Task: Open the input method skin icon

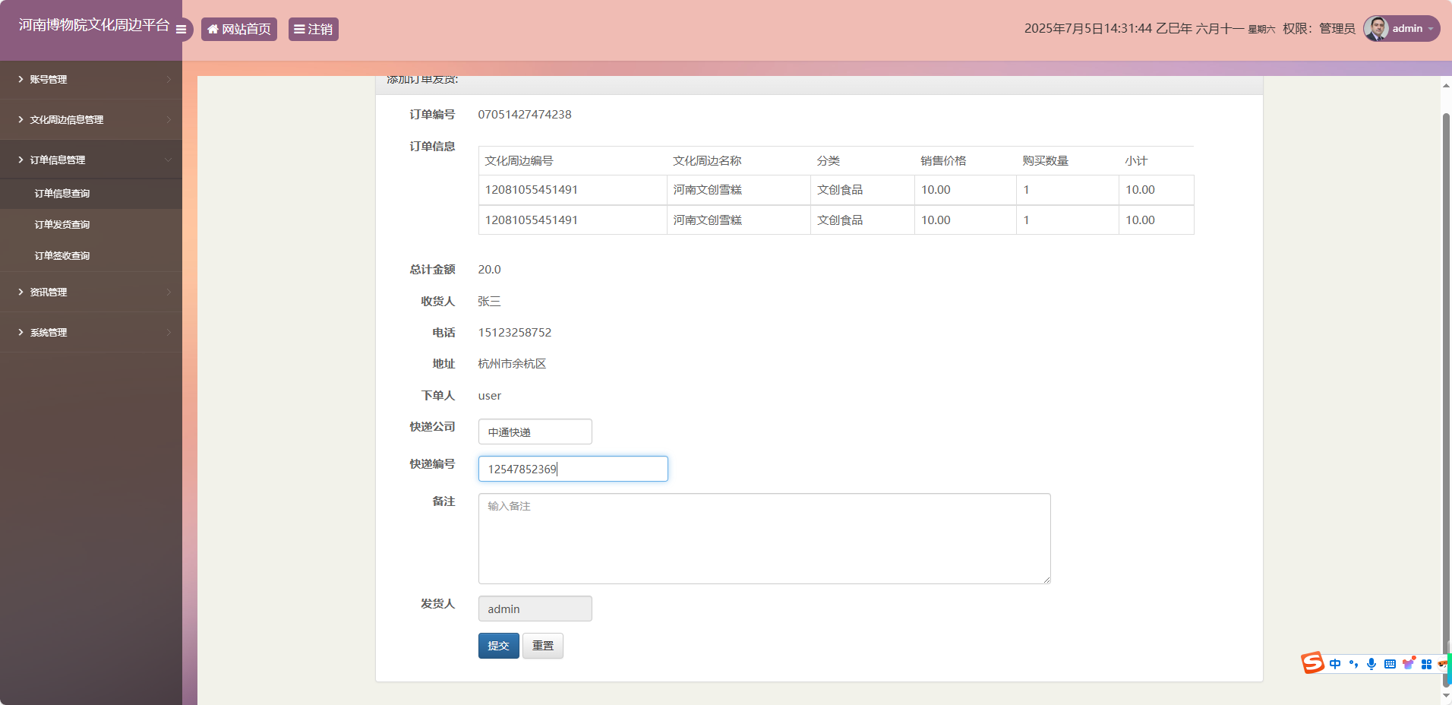Action: click(x=1409, y=663)
